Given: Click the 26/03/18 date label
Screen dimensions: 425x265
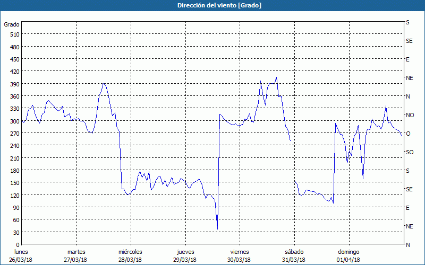Looking at the screenshot, I should click(x=22, y=260).
